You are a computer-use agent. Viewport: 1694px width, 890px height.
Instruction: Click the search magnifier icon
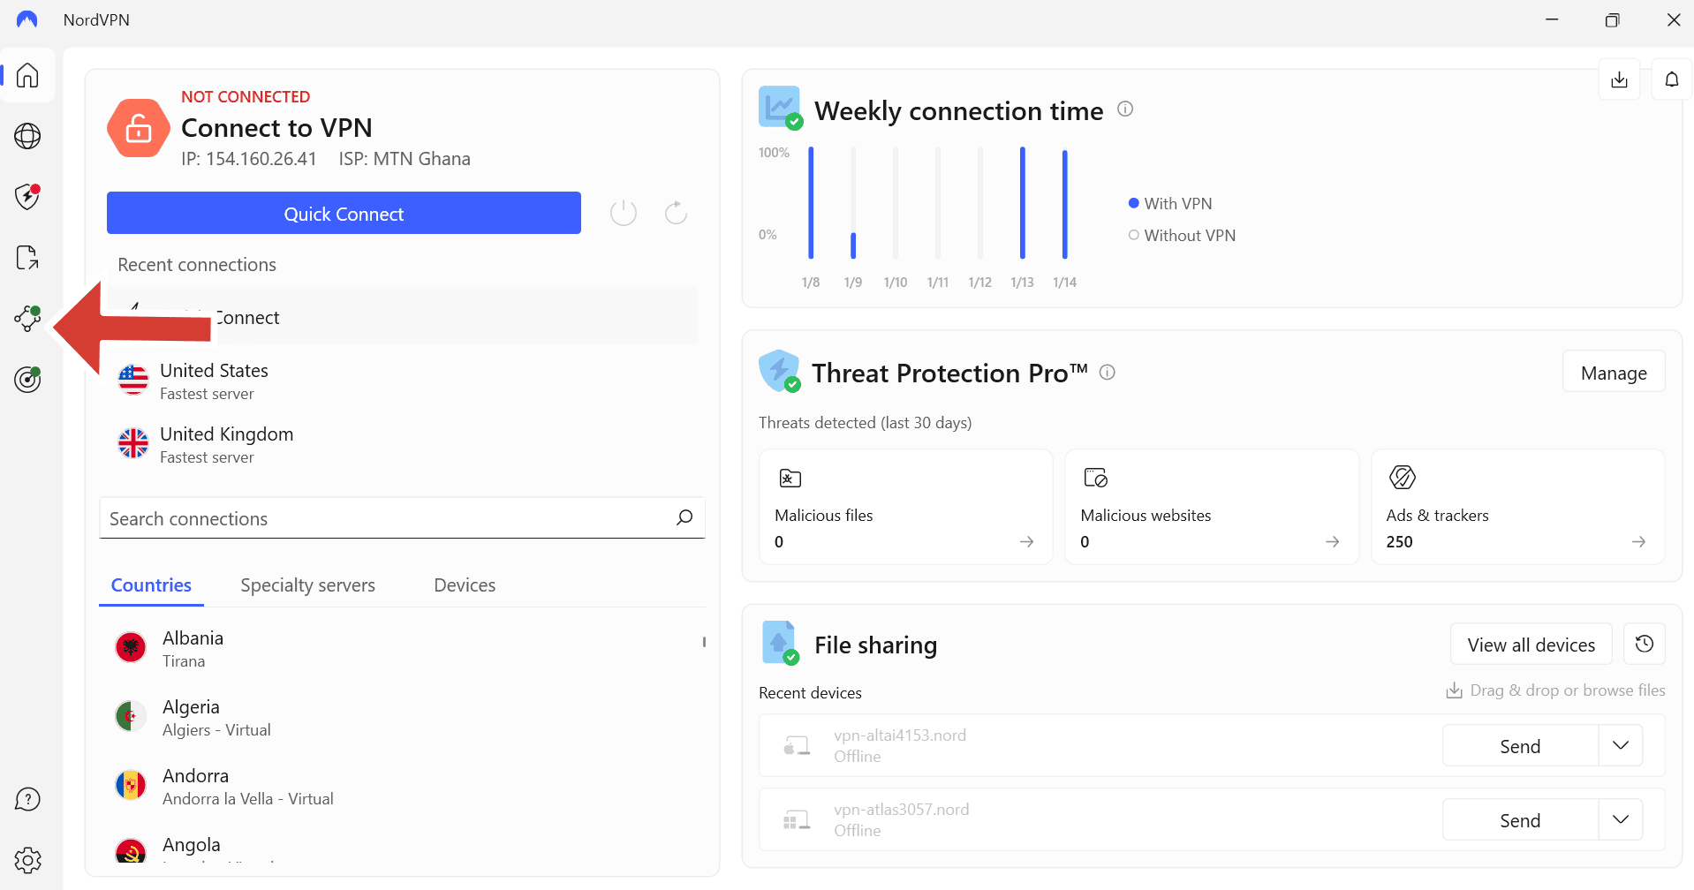click(x=684, y=517)
